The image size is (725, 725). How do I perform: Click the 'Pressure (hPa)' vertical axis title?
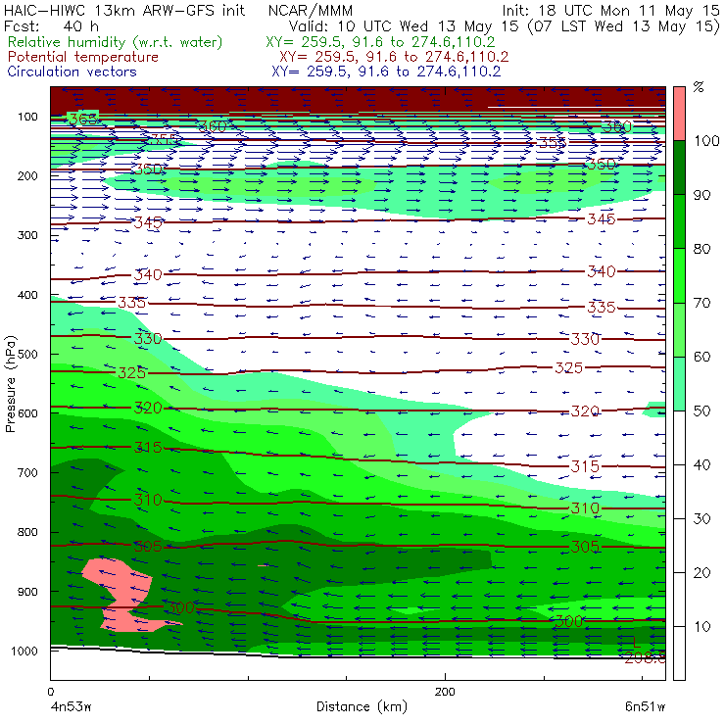[10, 384]
